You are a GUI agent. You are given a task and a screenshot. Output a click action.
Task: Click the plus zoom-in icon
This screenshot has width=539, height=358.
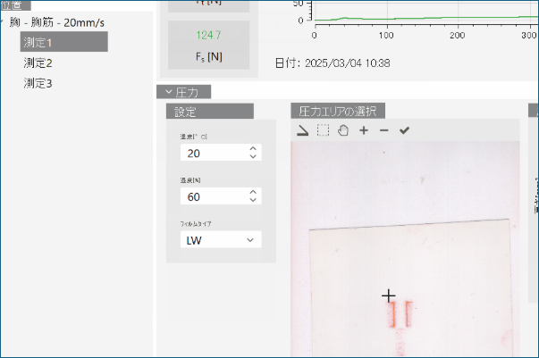pos(364,130)
